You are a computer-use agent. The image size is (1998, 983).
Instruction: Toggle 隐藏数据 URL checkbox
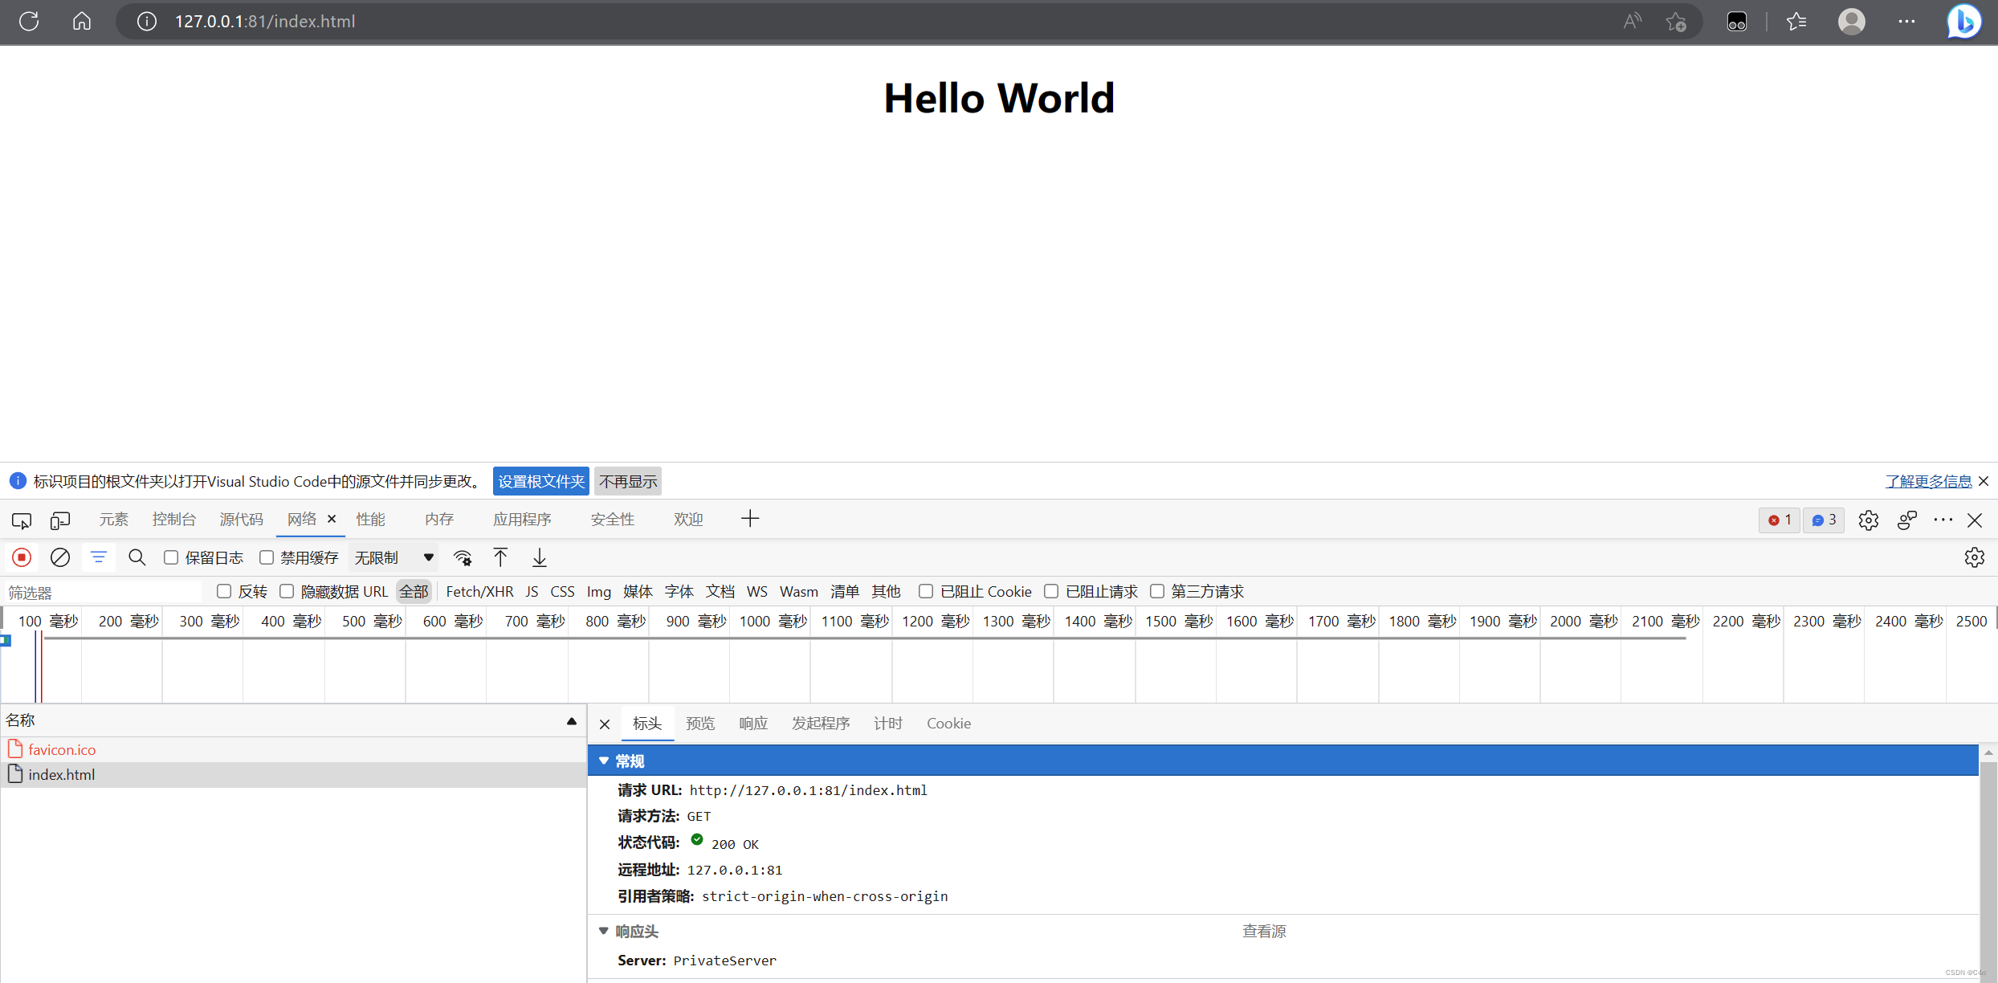point(287,591)
